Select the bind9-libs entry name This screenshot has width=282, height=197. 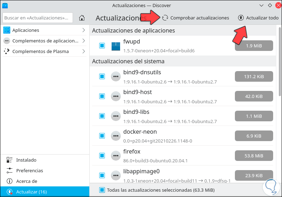click(136, 112)
